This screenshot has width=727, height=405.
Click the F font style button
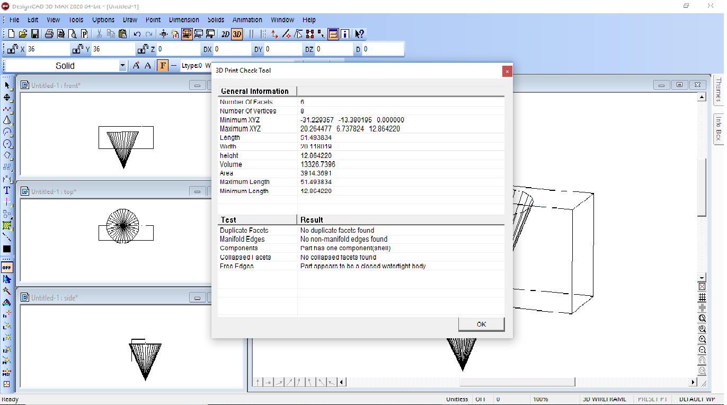tap(163, 65)
